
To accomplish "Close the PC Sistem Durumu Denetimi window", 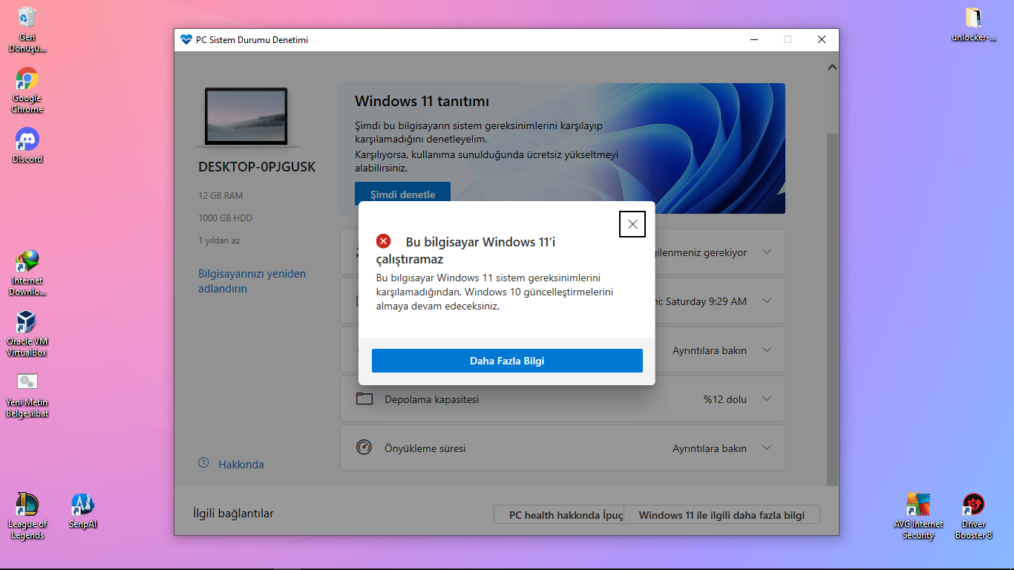I will pyautogui.click(x=822, y=40).
